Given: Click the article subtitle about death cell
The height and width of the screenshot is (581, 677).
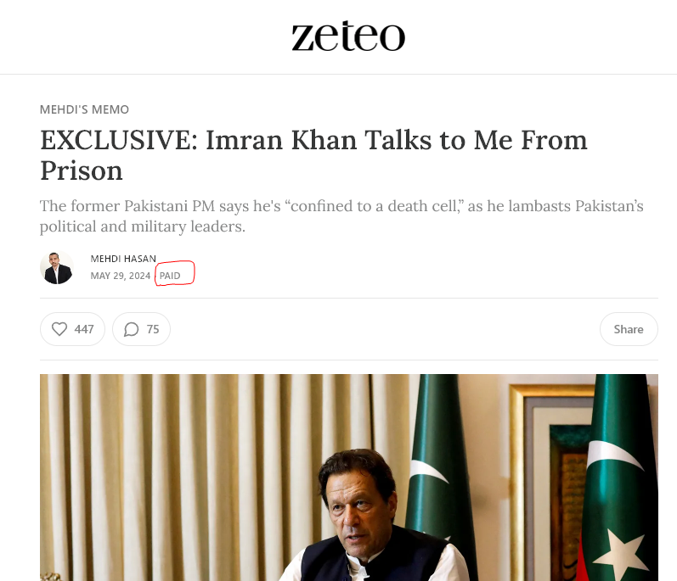Looking at the screenshot, I should 341,217.
